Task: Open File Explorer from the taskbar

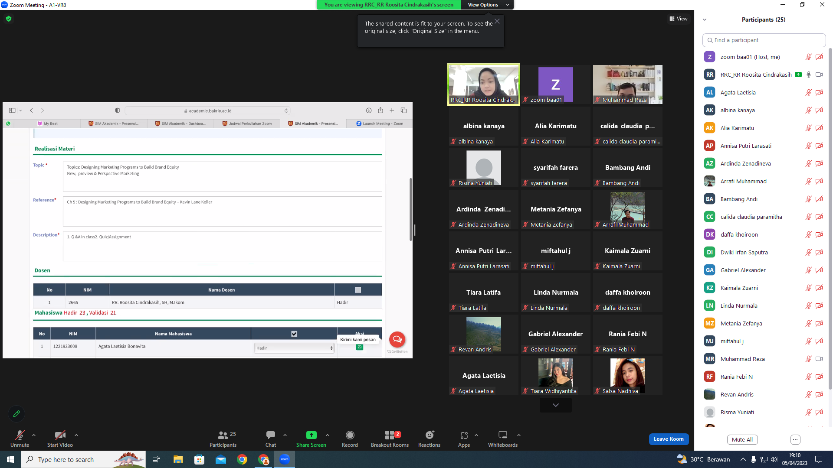Action: pyautogui.click(x=178, y=459)
